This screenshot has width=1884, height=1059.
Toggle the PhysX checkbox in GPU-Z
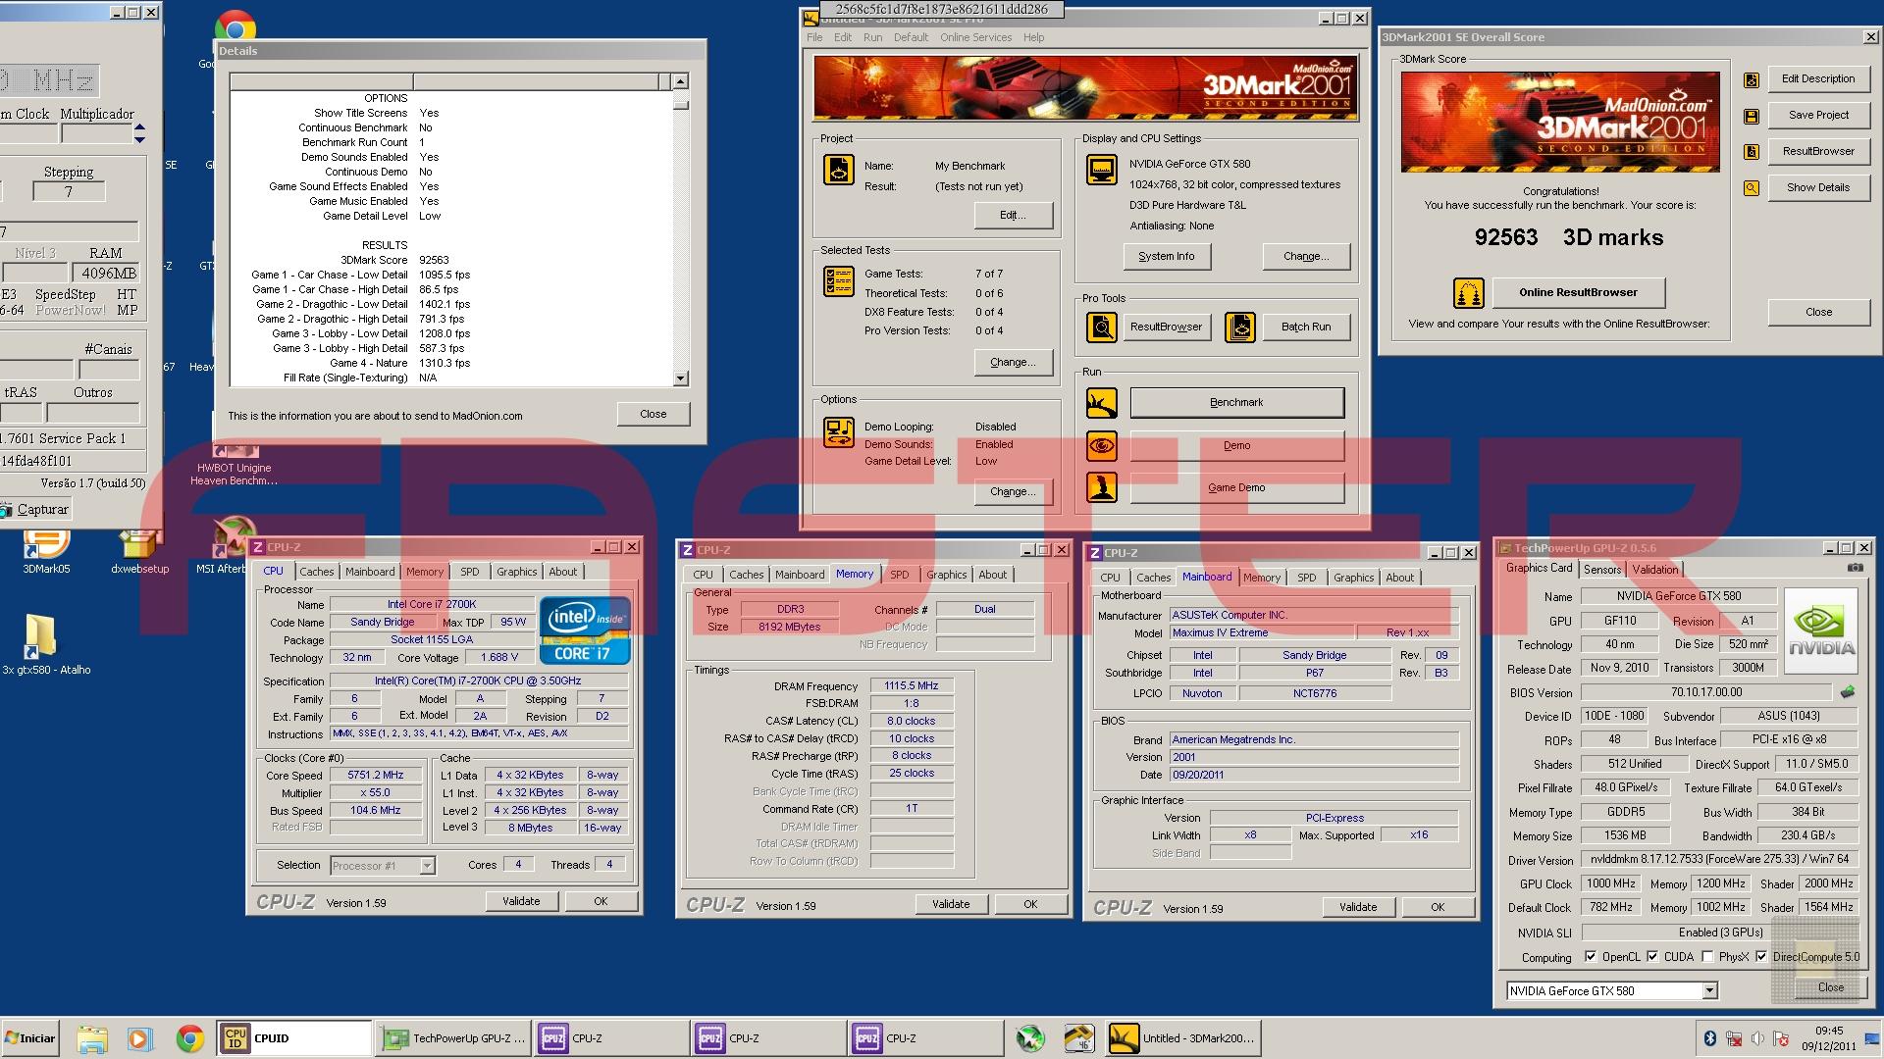point(1708,957)
